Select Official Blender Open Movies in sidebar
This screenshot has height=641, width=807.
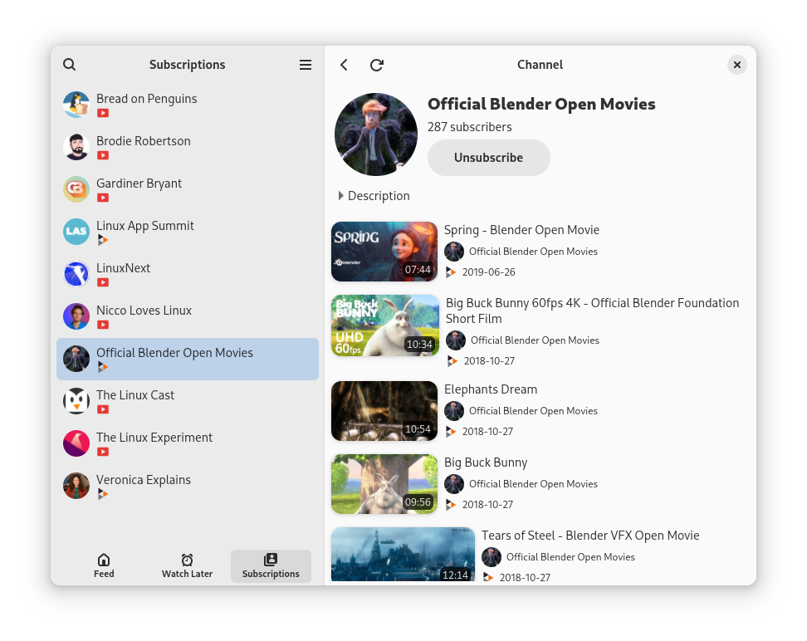188,359
